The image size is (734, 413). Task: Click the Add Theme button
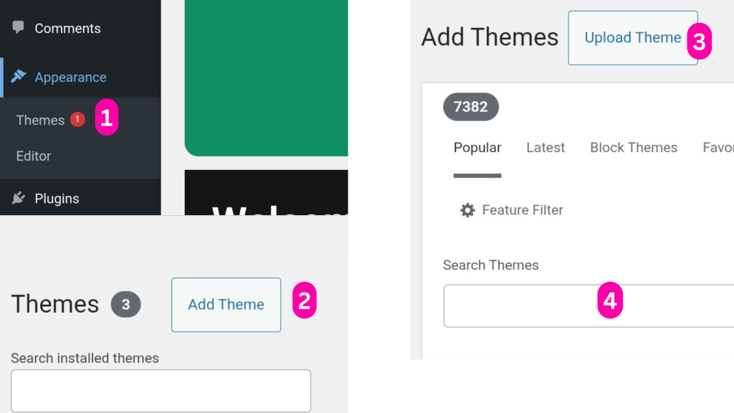226,305
